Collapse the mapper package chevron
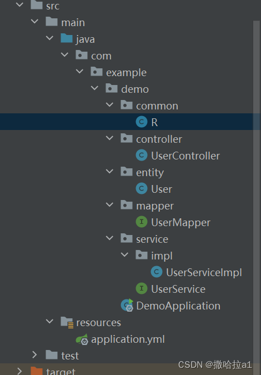The image size is (261, 375). pos(110,204)
